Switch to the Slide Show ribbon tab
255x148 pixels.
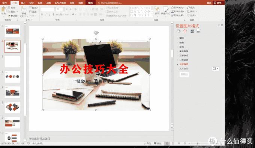click(x=60, y=3)
